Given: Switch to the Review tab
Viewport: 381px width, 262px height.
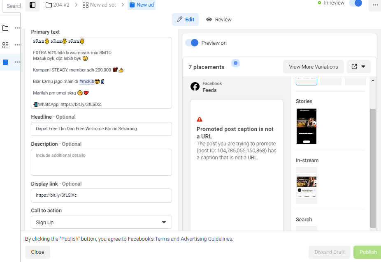Looking at the screenshot, I should point(219,19).
